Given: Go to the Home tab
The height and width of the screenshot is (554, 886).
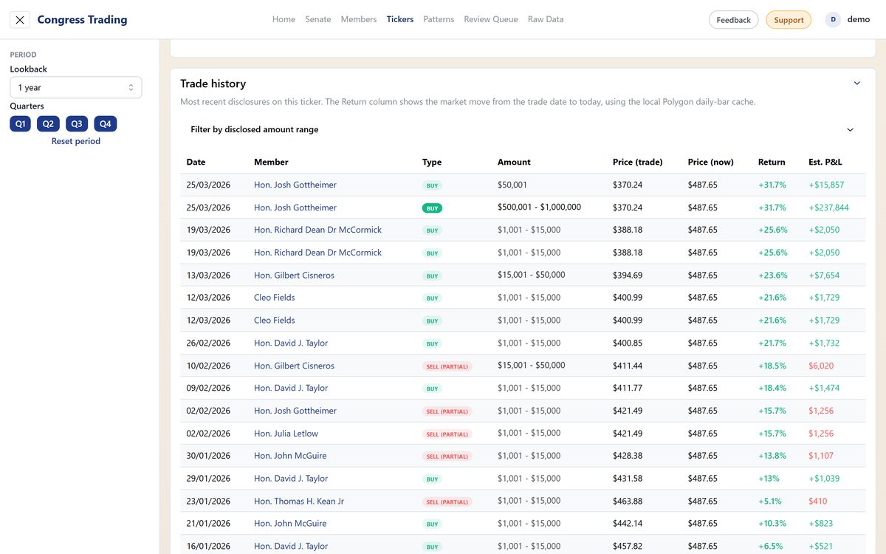Looking at the screenshot, I should pyautogui.click(x=284, y=19).
